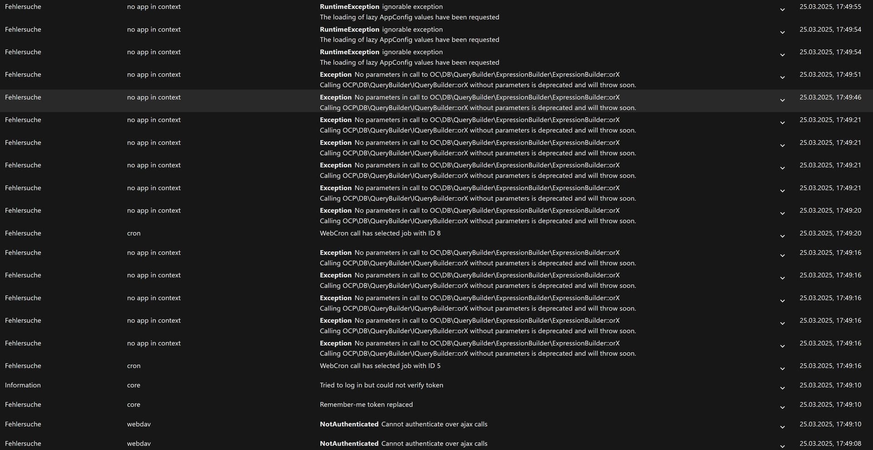Screen dimensions: 873x450
Task: Expand the NotAuthenticated entry at 17:49:10
Action: click(x=782, y=427)
